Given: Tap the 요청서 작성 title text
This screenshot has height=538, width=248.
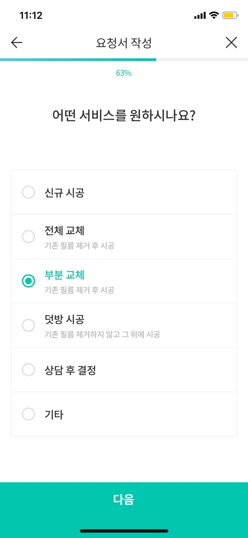Looking at the screenshot, I should pyautogui.click(x=124, y=42).
